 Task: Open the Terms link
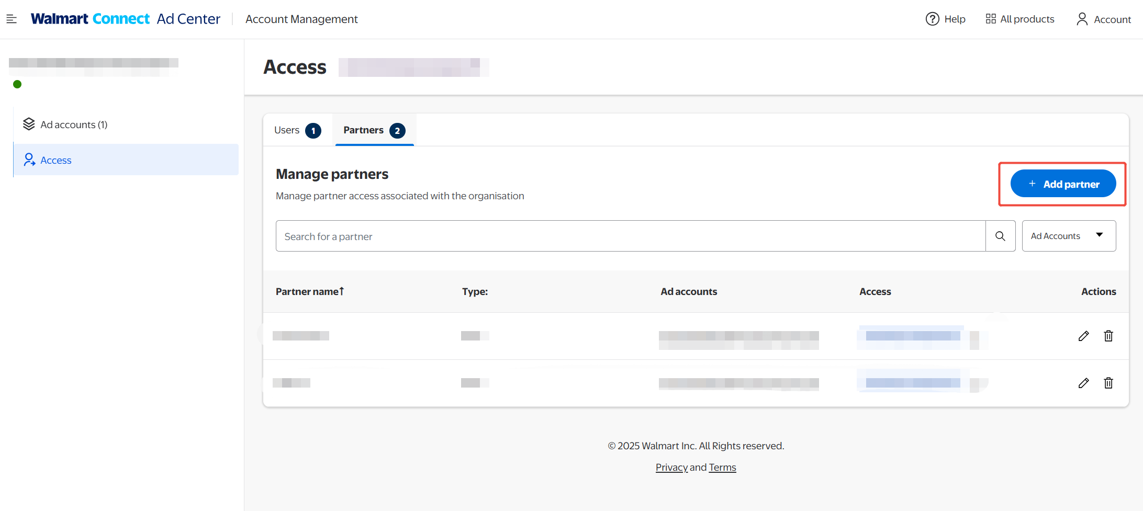pos(722,467)
